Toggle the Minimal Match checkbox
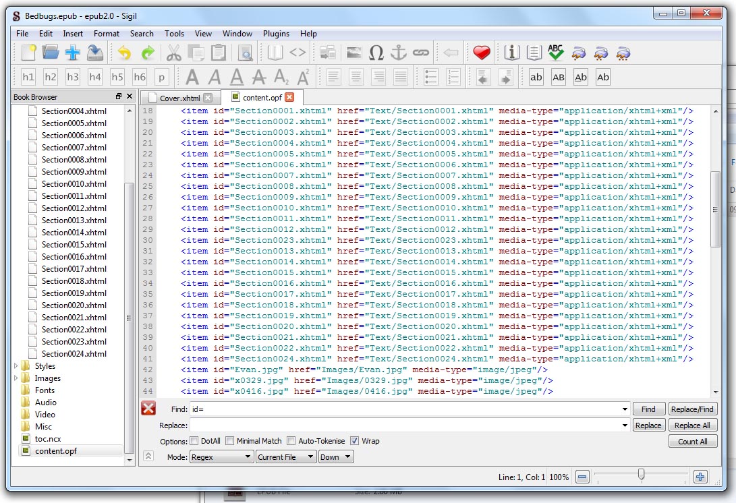Screen dimensions: 736x503 229,441
